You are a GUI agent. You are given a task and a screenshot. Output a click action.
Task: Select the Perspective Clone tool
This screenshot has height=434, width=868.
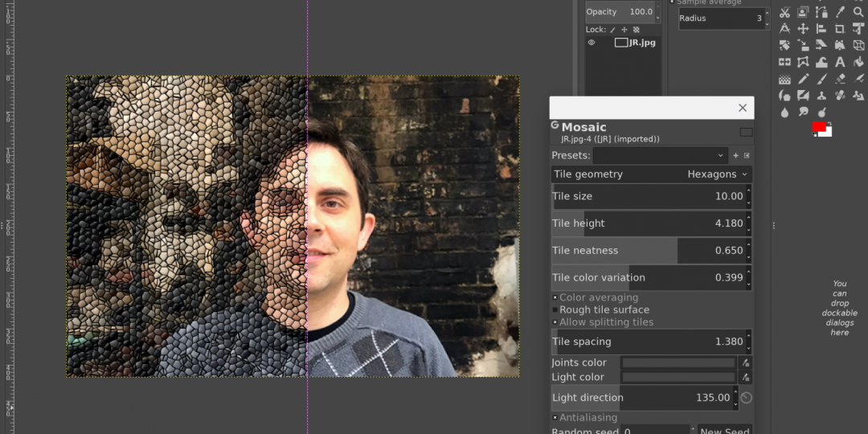click(x=858, y=95)
